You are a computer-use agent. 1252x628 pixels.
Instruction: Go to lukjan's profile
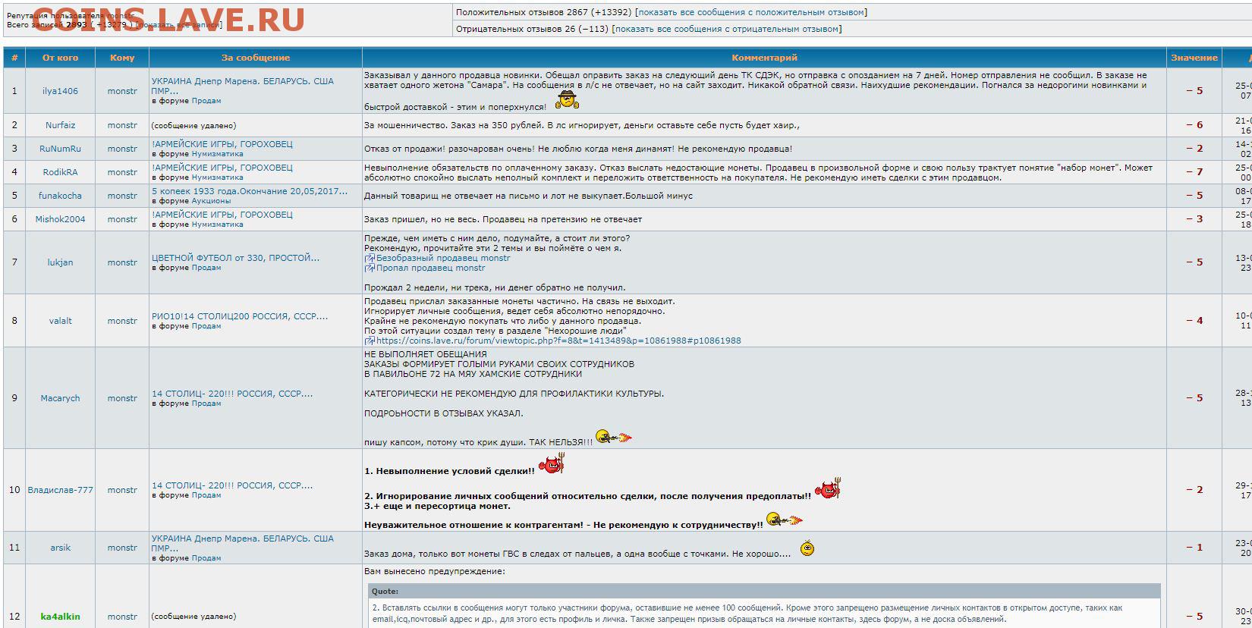[60, 262]
